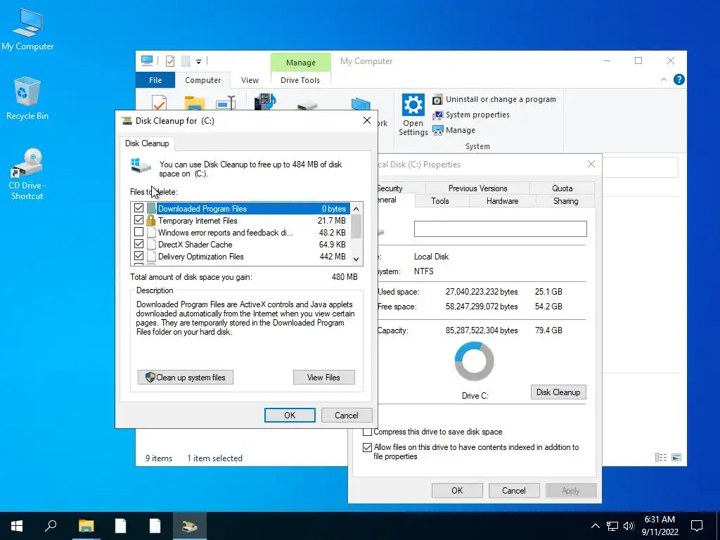Open the Drive Tools ribbon tab

tap(300, 80)
